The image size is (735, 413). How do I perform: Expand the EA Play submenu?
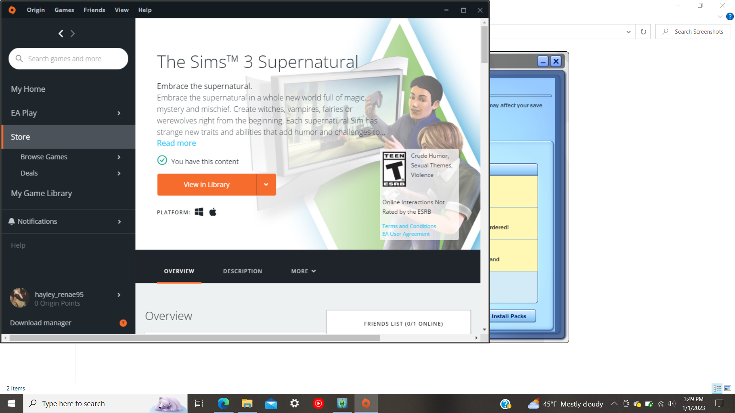tap(119, 113)
